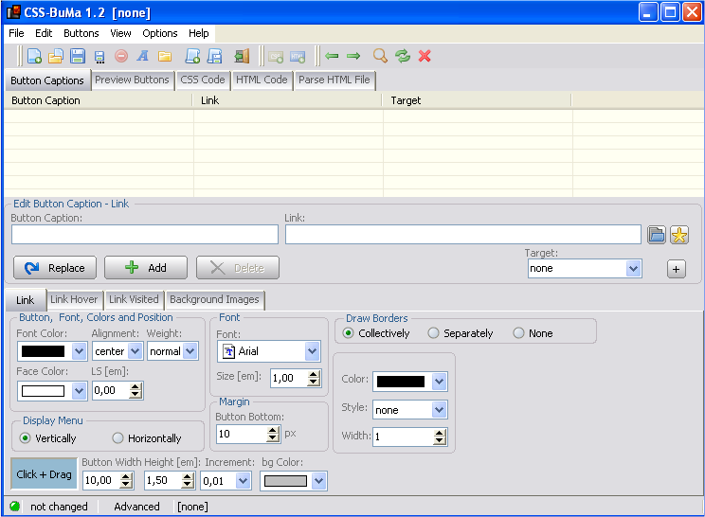Screen dimensions: 705x517
Task: Click the Add button
Action: pos(146,268)
